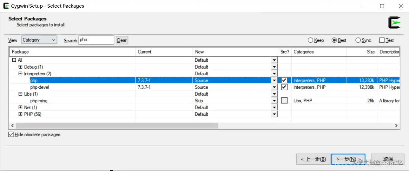Maximize the Cygwin Setup window
This screenshot has width=409, height=171.
pyautogui.click(x=382, y=6)
